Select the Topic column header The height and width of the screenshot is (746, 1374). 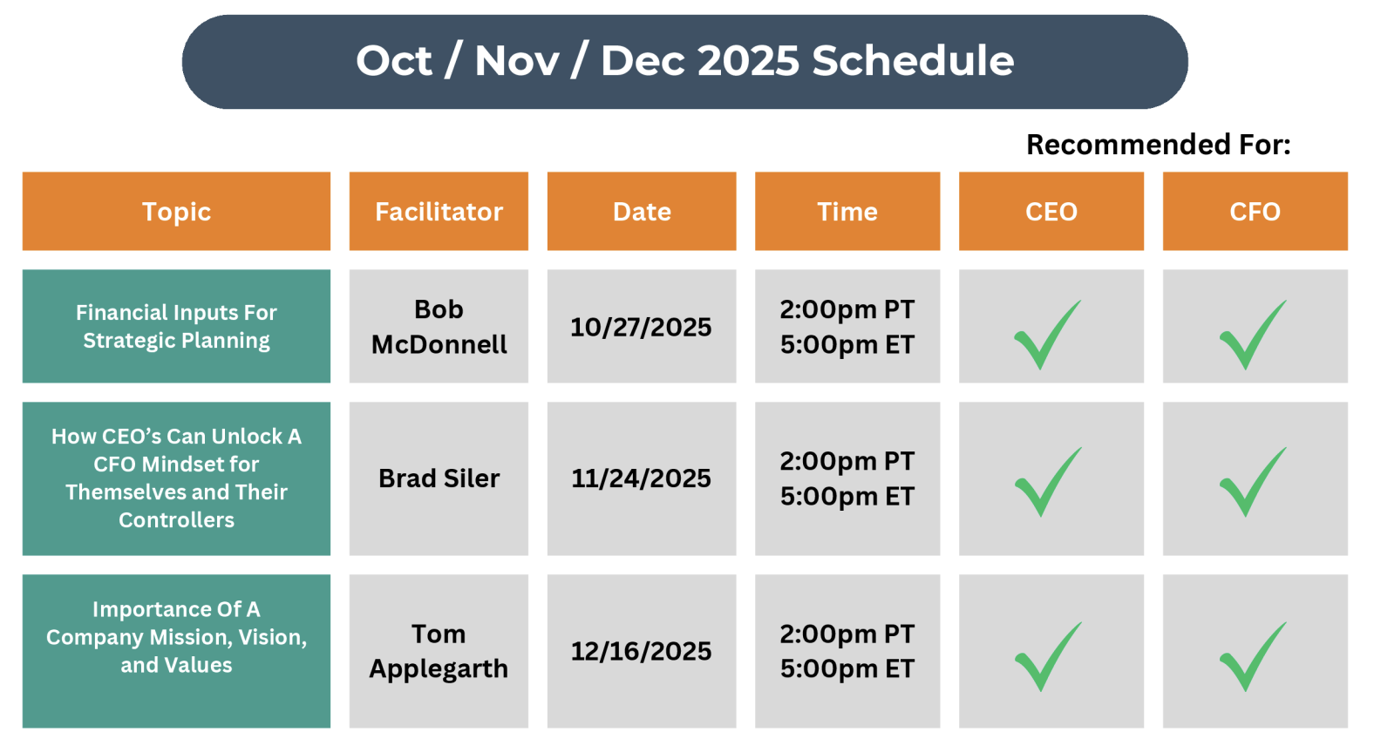(176, 212)
